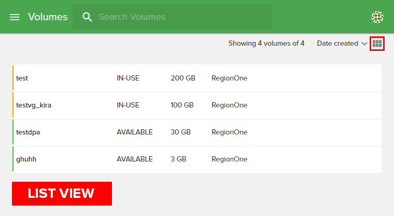Switch to grid view using tiles icon
394x216 pixels.
377,44
